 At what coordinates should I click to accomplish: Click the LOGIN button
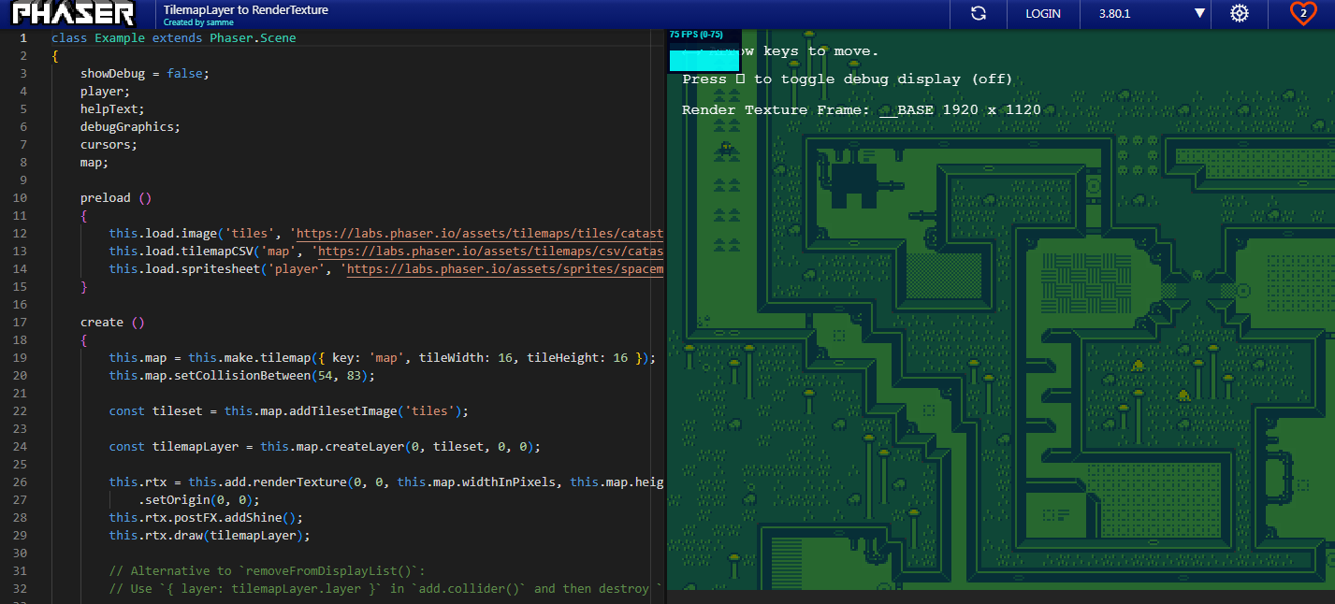coord(1043,13)
